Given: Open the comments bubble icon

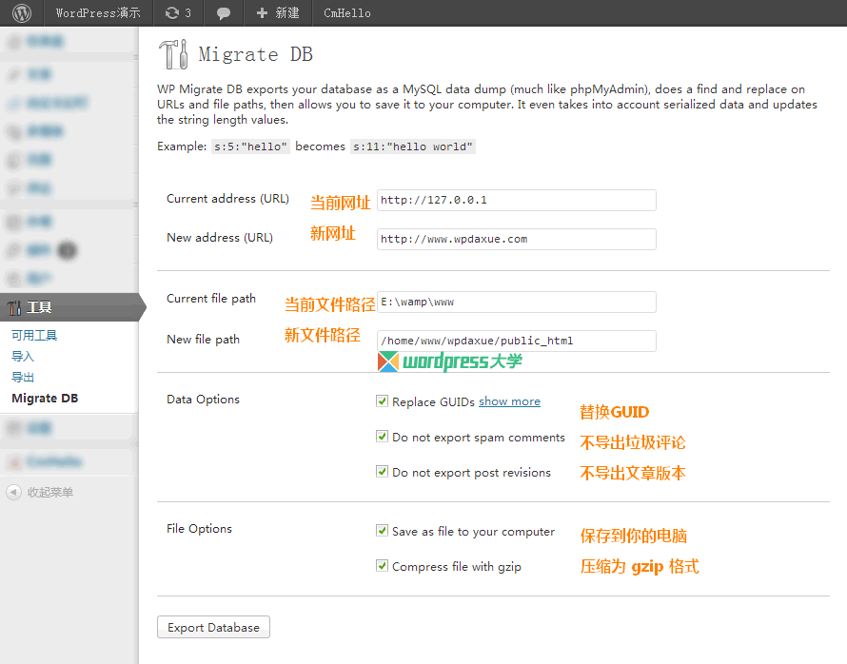Looking at the screenshot, I should coord(223,13).
